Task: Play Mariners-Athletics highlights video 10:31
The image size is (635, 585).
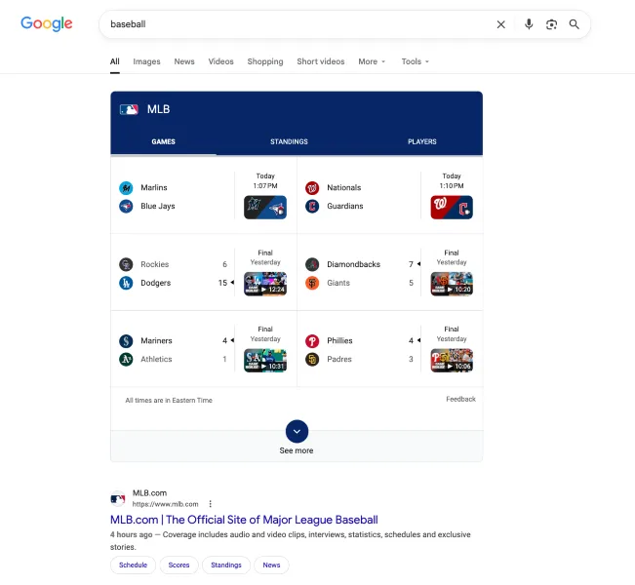Action: [x=265, y=361]
